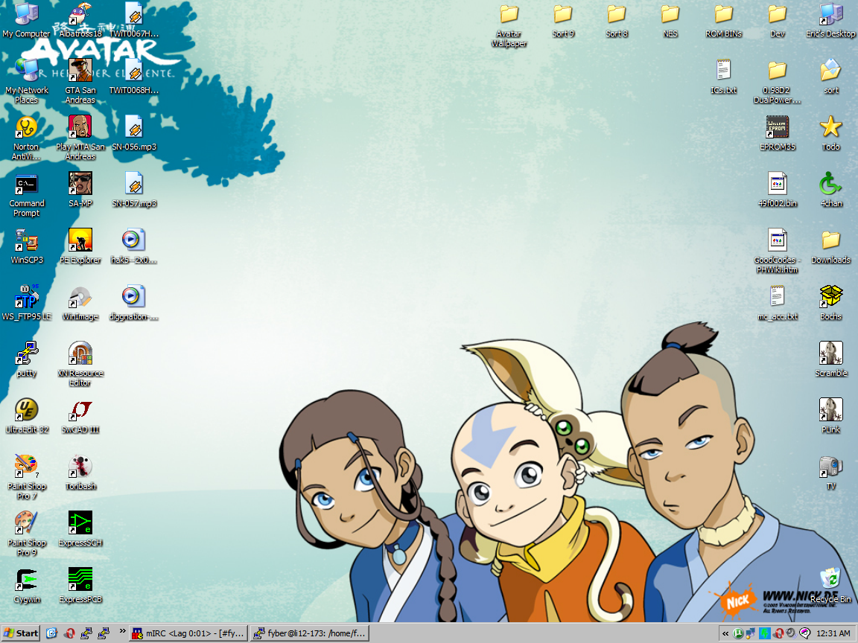
Task: Select the Sort 8 folder
Action: pos(617,21)
